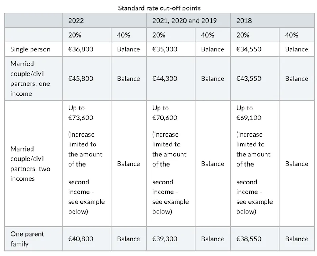Viewport: 317px width, 256px height.
Task: Select the €38,550 cell
Action: coord(249,239)
